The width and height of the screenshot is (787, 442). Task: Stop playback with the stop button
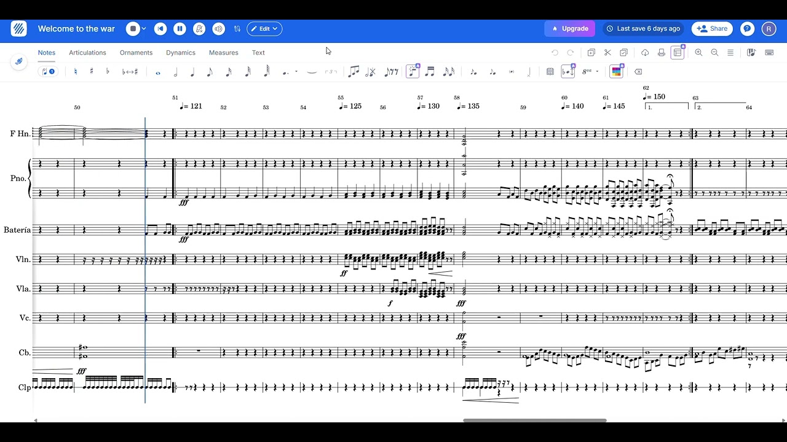(x=133, y=28)
